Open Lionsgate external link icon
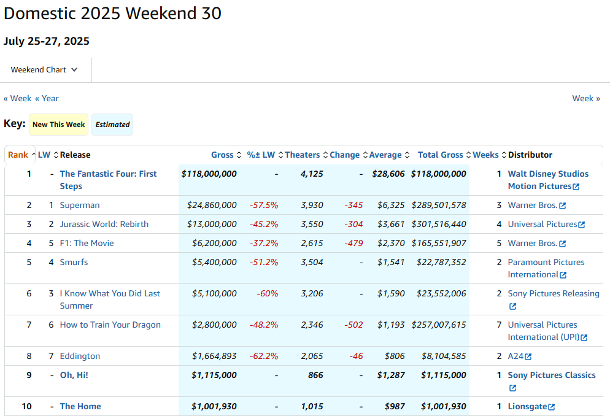 coord(551,407)
